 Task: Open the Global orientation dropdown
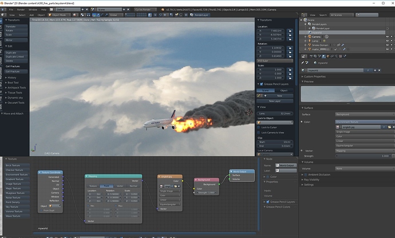[x=116, y=15]
